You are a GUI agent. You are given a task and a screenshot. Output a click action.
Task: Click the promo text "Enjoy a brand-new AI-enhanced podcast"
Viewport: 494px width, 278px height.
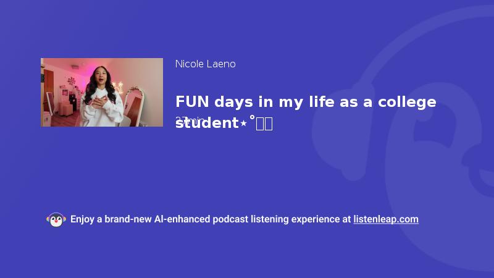click(159, 219)
